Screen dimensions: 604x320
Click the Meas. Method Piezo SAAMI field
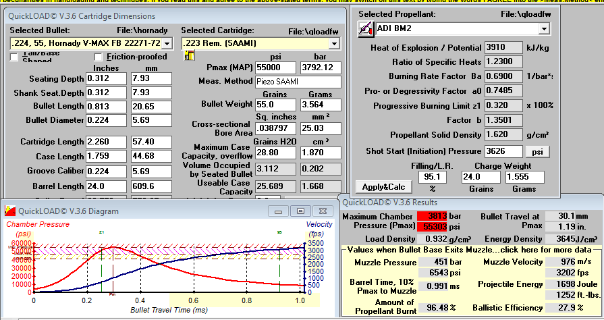click(x=298, y=82)
